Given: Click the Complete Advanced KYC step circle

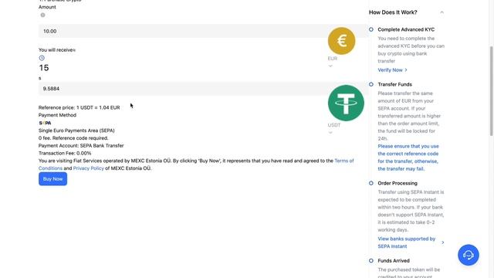Looking at the screenshot, I should (371, 29).
